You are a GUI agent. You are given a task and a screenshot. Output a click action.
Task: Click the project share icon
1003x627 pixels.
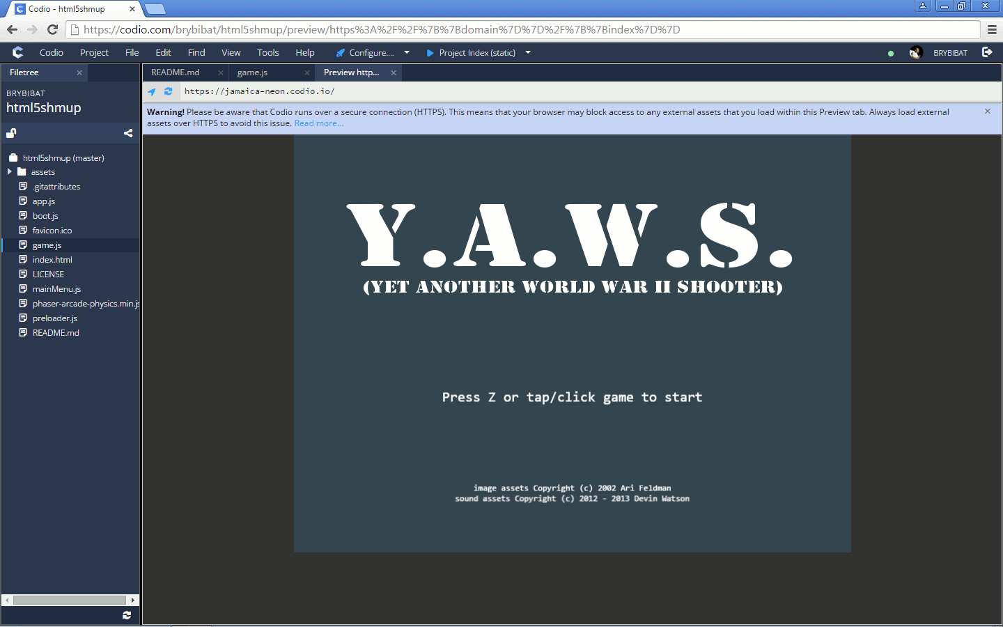(x=128, y=133)
